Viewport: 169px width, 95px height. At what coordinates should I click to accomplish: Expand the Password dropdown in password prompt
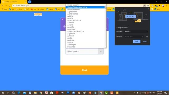click(142, 36)
